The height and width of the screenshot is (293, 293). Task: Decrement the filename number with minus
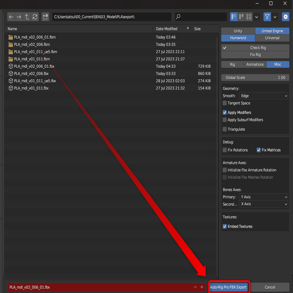pos(195,287)
